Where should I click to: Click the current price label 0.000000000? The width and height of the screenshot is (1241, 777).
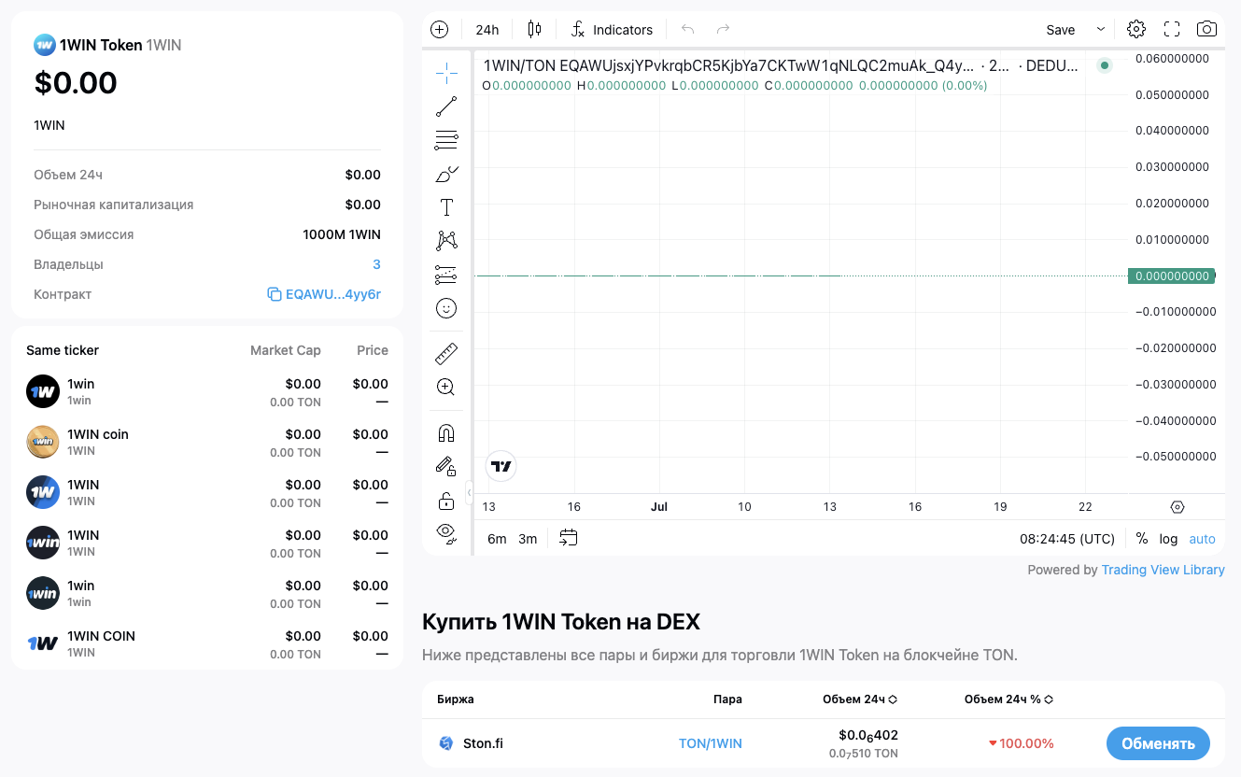pyautogui.click(x=1171, y=275)
